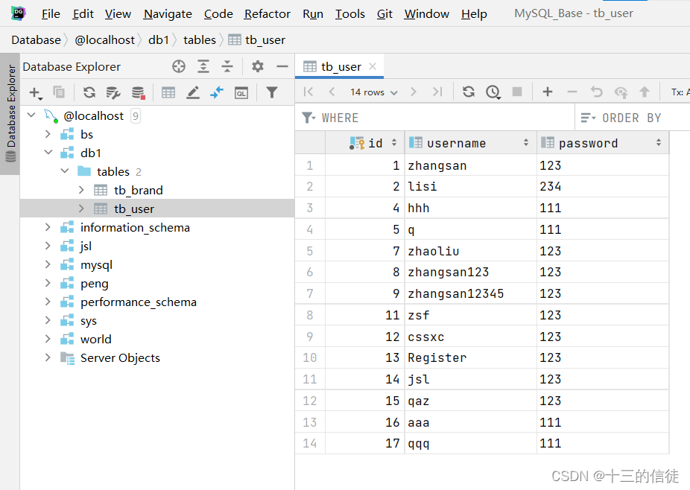690x490 pixels.
Task: Expand the Server Objects node
Action: tap(48, 357)
